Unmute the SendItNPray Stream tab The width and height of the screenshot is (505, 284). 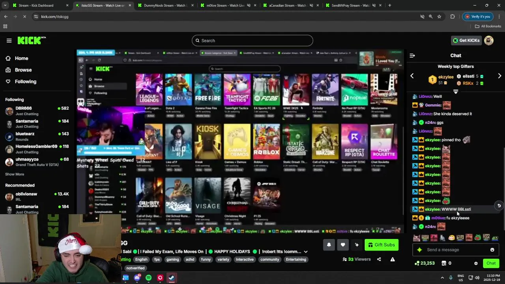tap(373, 6)
